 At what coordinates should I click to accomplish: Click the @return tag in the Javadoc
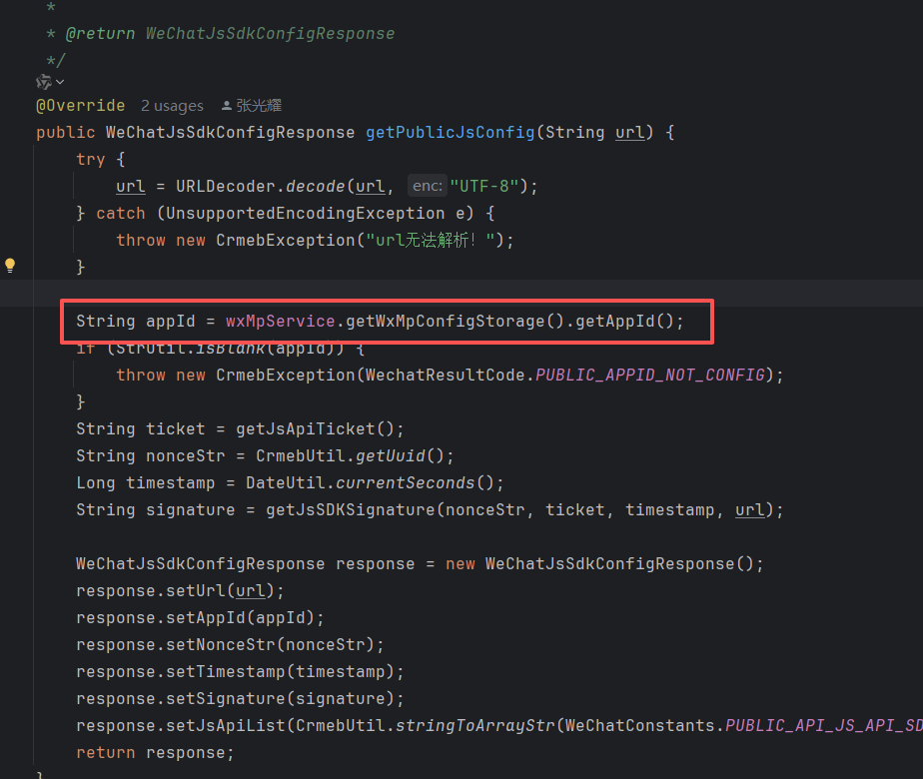100,34
